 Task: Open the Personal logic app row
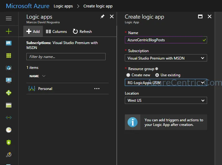pyautogui.click(x=67, y=88)
